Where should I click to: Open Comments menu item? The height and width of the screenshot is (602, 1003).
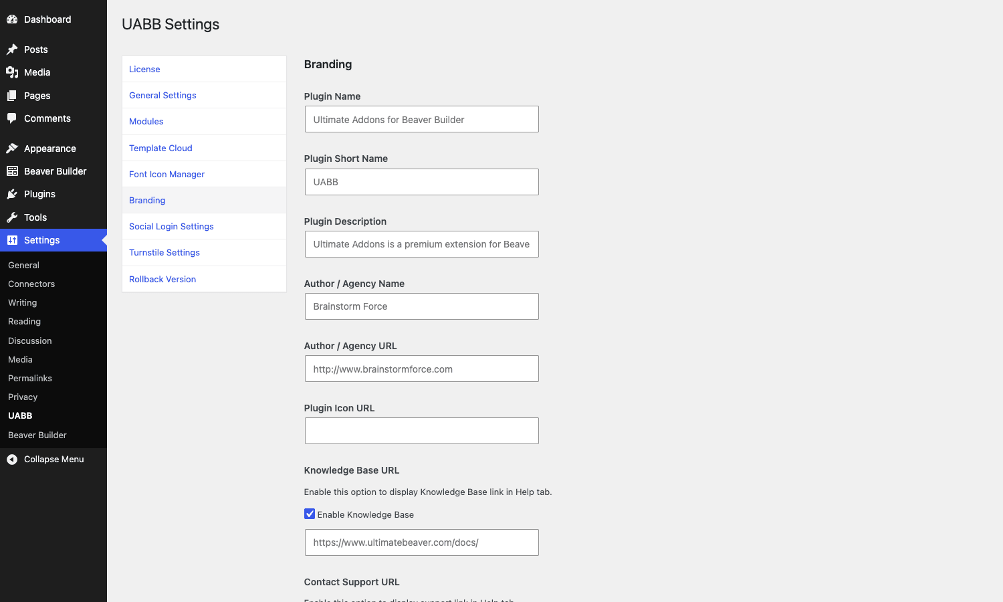coord(53,118)
